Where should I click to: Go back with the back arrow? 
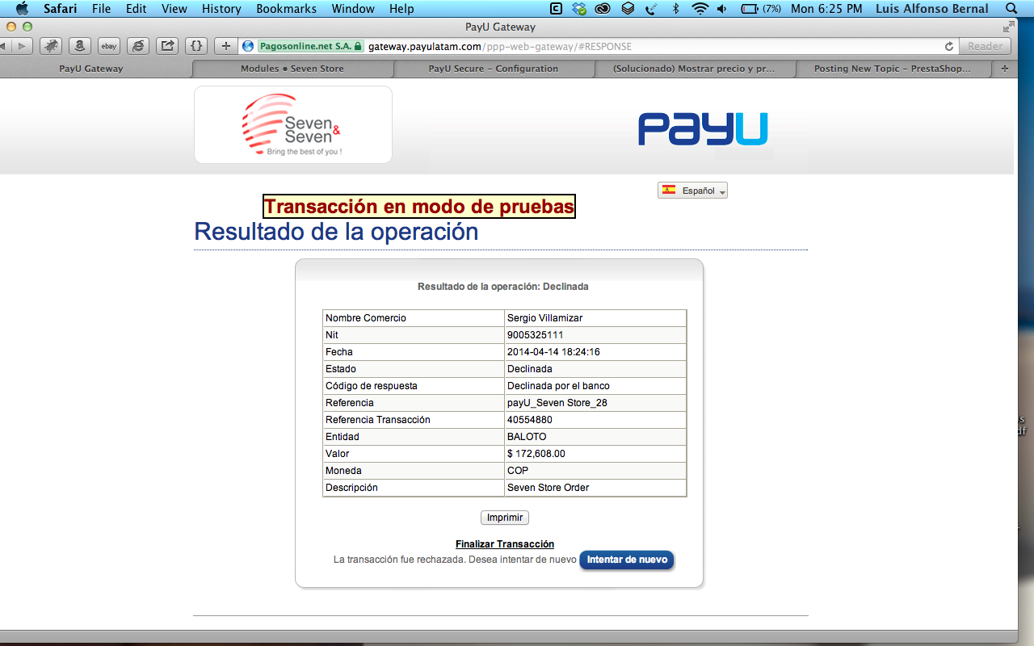pyautogui.click(x=4, y=46)
